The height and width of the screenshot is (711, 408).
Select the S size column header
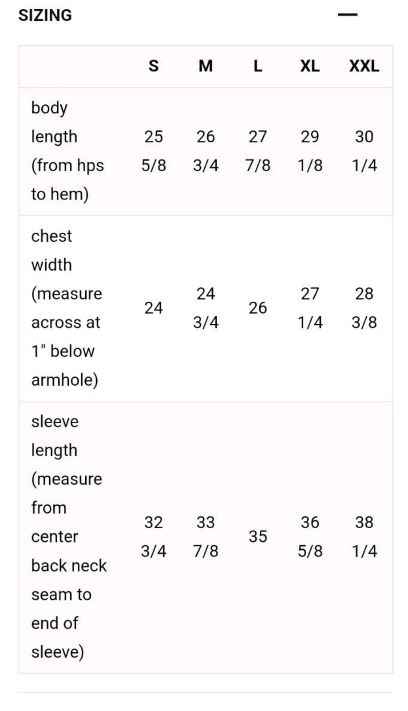tap(154, 66)
